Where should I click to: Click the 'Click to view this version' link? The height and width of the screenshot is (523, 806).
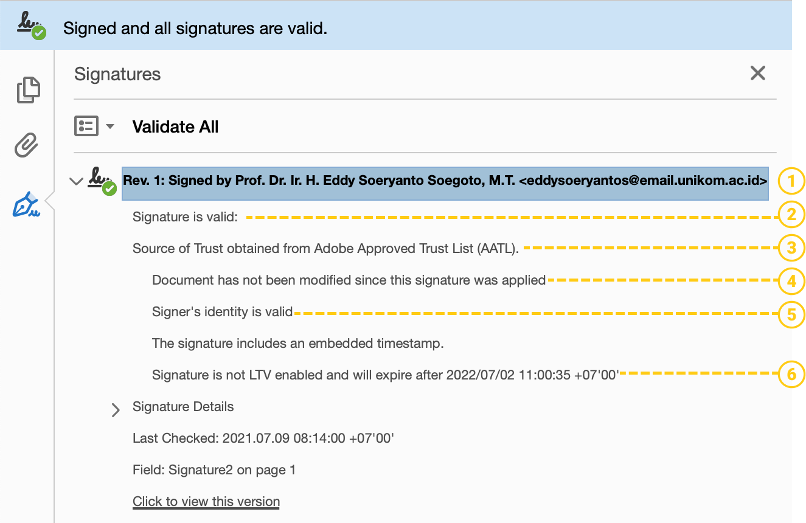pos(206,502)
